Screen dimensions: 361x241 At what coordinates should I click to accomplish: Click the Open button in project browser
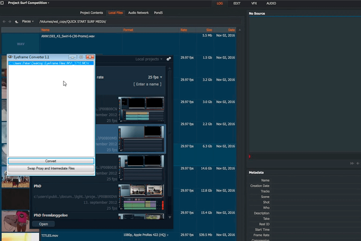[x=43, y=224]
